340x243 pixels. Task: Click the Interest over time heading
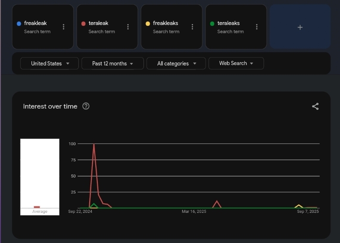(50, 106)
